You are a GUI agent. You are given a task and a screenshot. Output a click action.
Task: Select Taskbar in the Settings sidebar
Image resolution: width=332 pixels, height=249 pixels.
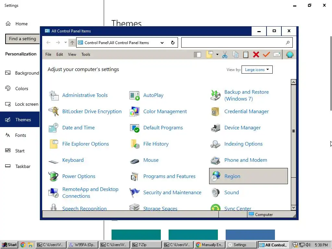[x=20, y=166]
